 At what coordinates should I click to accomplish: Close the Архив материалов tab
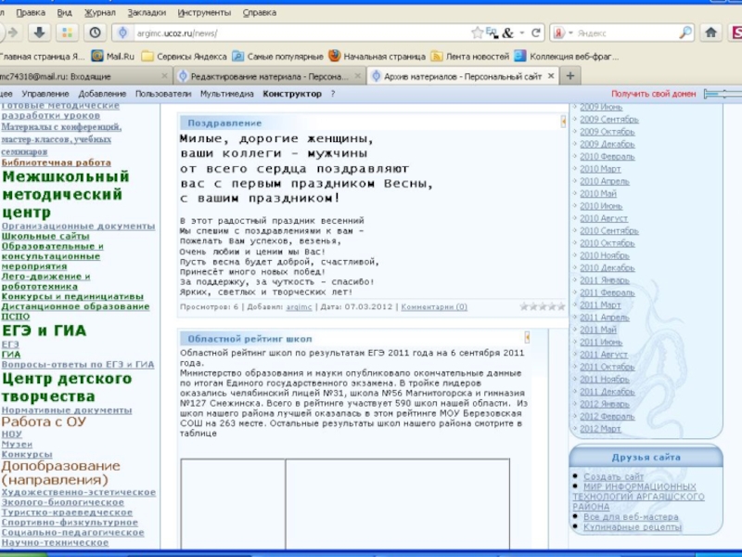click(551, 76)
